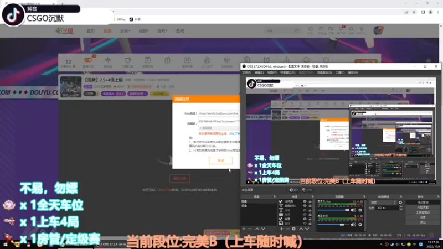Toggle visibility eye of second-row text source
443x249 pixels.
pyautogui.click(x=305, y=206)
